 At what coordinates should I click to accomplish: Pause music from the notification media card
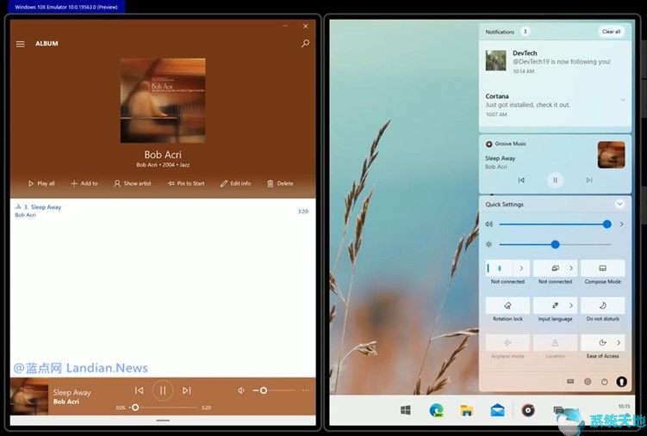pyautogui.click(x=555, y=180)
